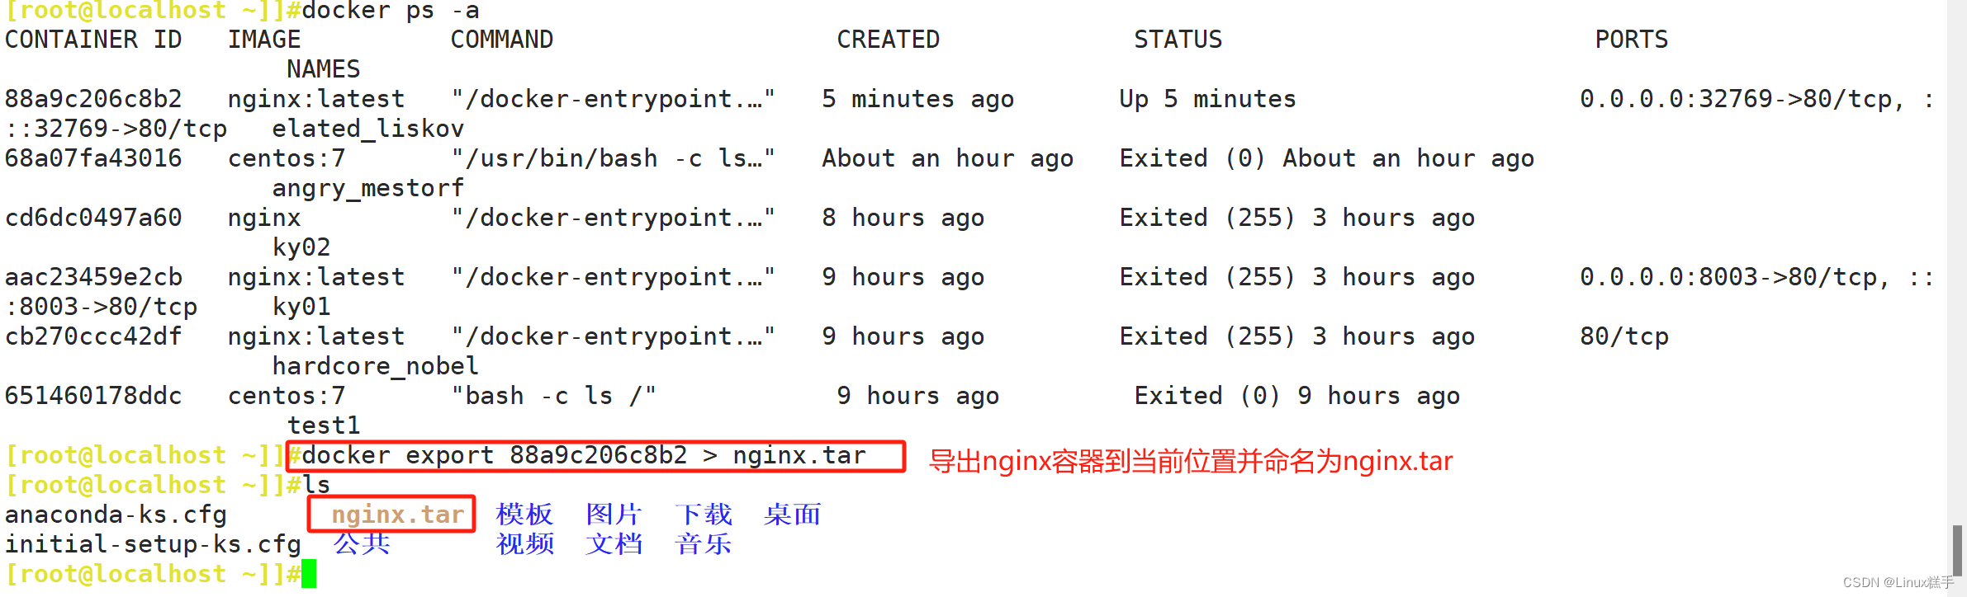The height and width of the screenshot is (597, 1967).
Task: Click container ID 651460178ddc
Action: tap(93, 396)
